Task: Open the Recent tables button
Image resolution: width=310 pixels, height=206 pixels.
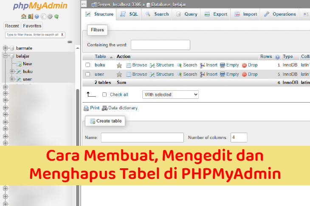Action: point(12,26)
